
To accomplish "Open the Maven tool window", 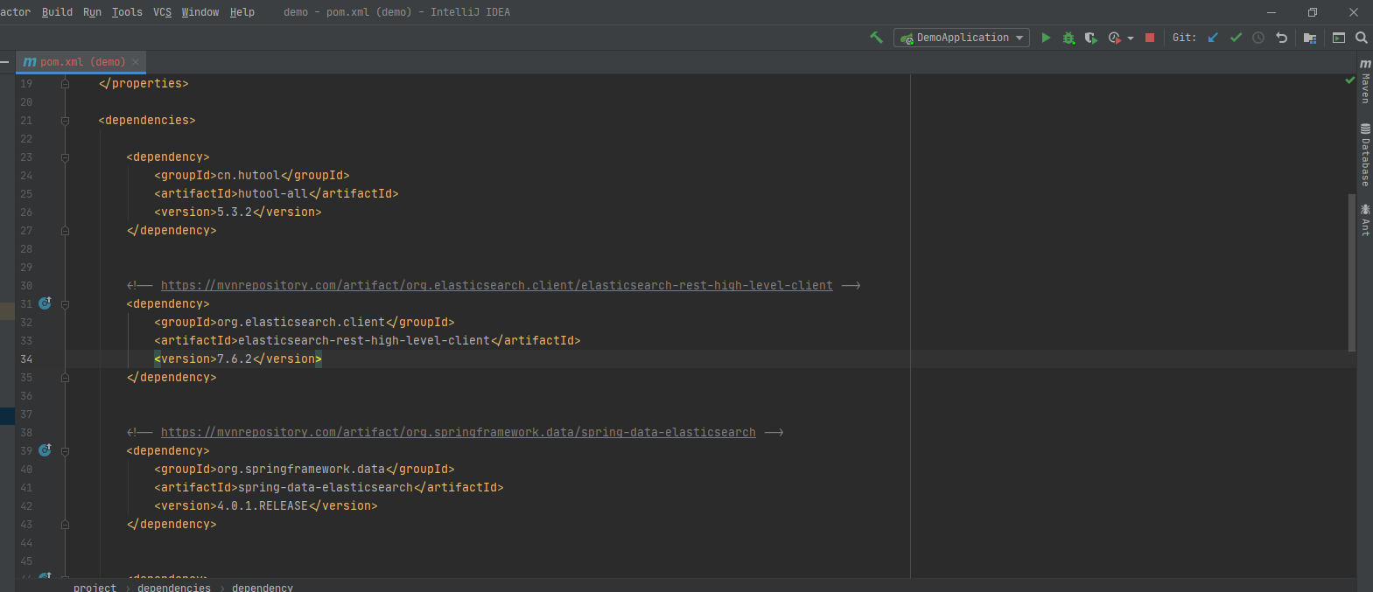I will coord(1365,81).
